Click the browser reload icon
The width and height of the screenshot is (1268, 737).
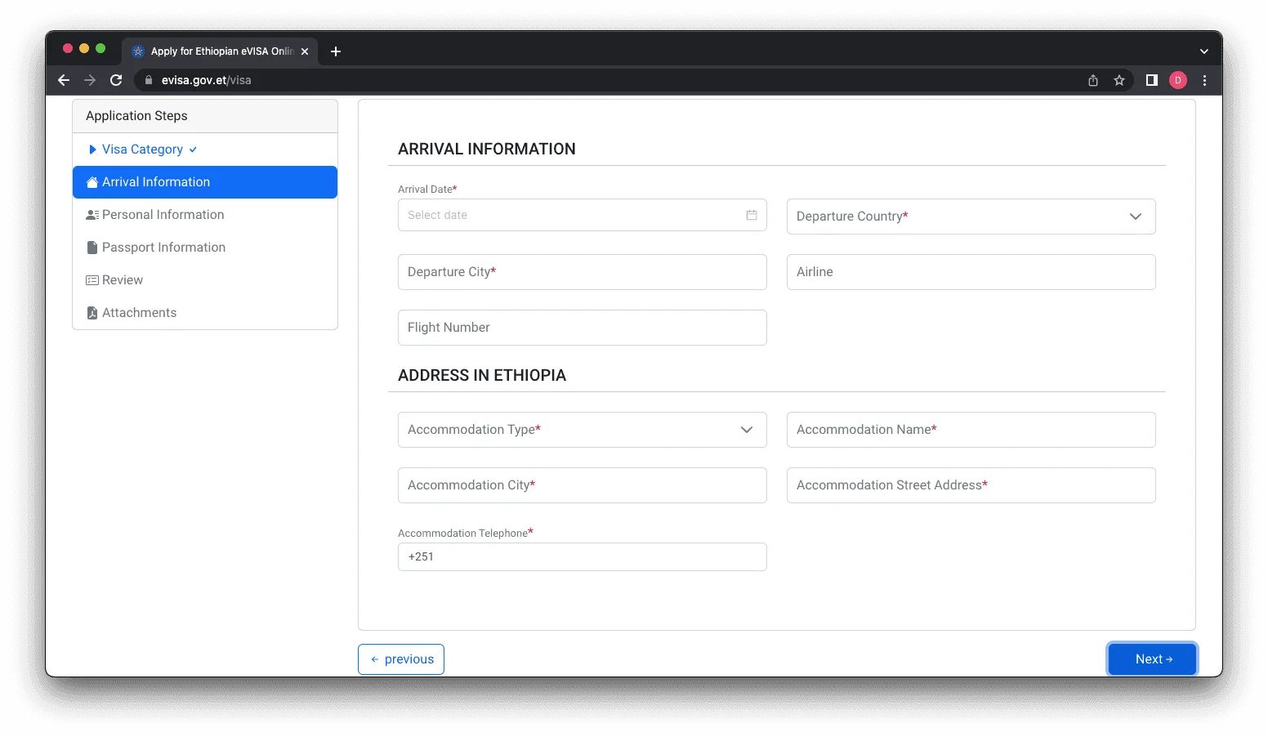pos(116,80)
